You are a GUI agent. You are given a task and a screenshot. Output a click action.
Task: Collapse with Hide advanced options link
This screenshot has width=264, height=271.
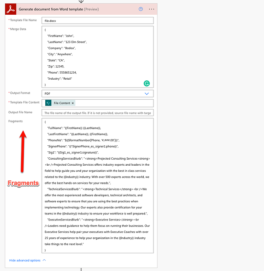pyautogui.click(x=25, y=260)
